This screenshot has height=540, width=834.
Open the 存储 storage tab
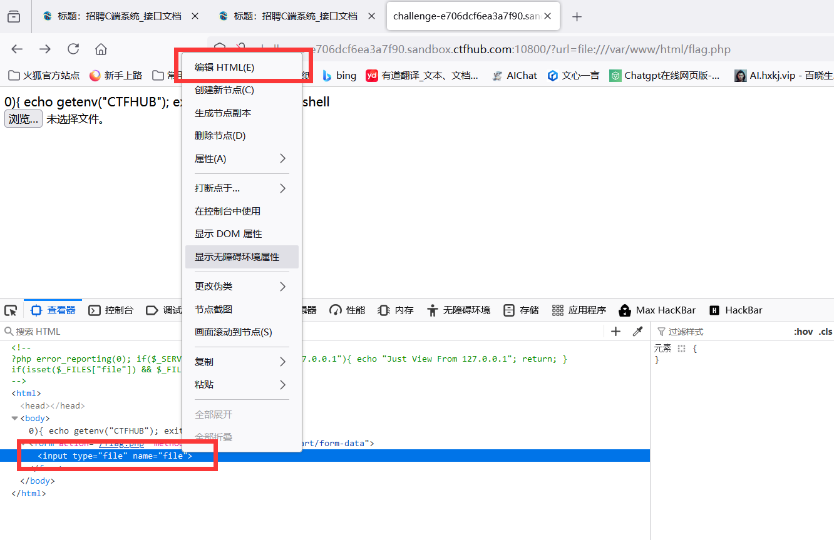click(x=522, y=310)
